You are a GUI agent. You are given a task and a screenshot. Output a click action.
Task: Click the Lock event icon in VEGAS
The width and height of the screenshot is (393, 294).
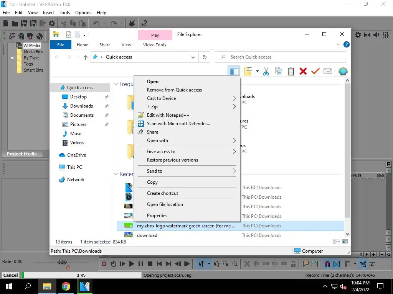pos(293,264)
